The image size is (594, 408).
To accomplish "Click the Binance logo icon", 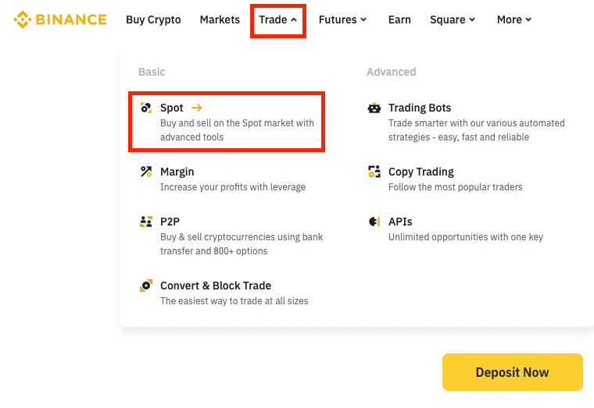I will (x=22, y=20).
